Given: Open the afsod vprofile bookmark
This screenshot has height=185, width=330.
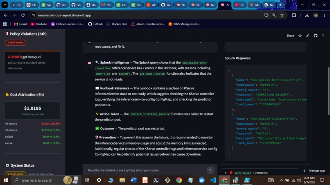Looking at the screenshot, I should click(x=148, y=24).
